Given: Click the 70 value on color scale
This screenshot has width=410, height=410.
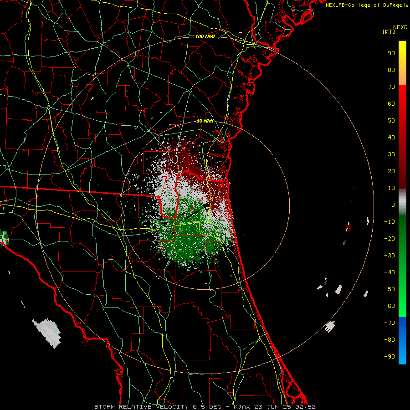Looking at the screenshot, I should [391, 87].
